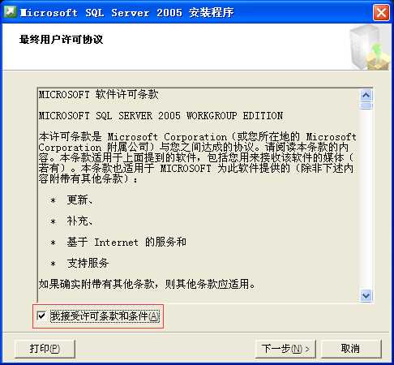Click the WORKGROUP EDITION license line
The height and width of the screenshot is (365, 394).
pos(161,116)
